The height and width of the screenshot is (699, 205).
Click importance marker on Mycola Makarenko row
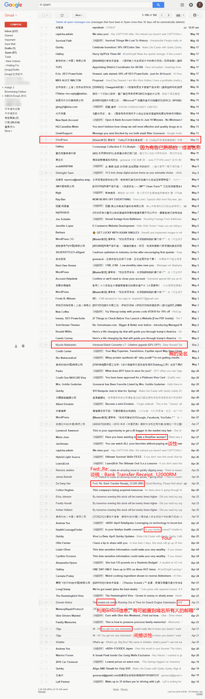[51, 345]
